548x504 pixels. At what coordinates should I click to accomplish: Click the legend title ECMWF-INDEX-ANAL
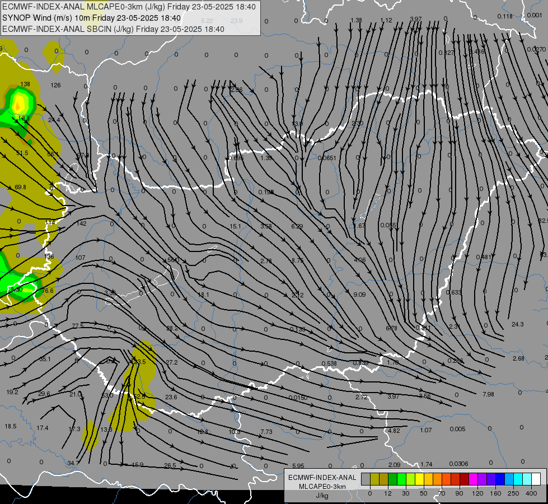[322, 478]
